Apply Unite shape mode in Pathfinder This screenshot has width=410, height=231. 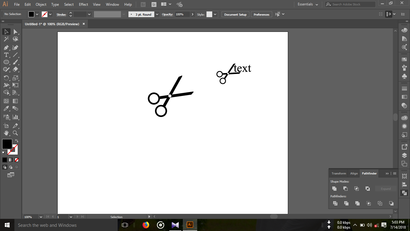pyautogui.click(x=334, y=189)
